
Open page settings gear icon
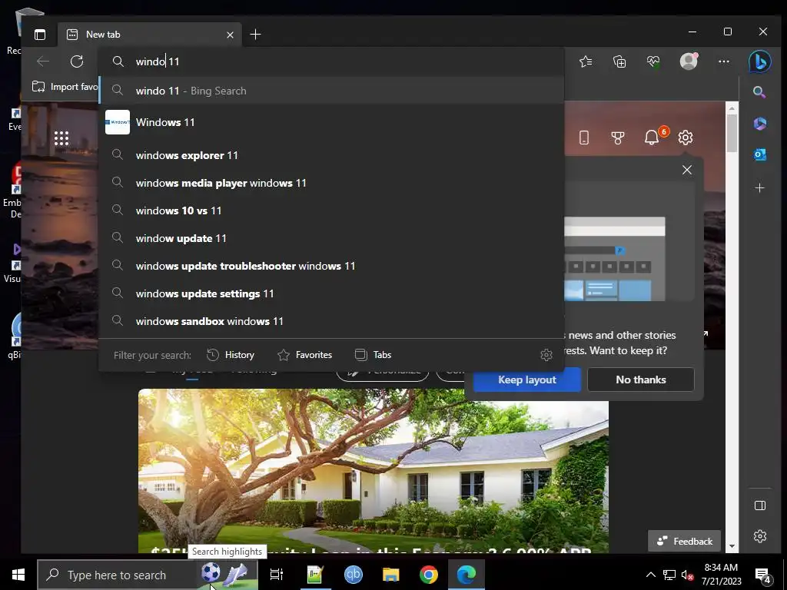(x=685, y=138)
